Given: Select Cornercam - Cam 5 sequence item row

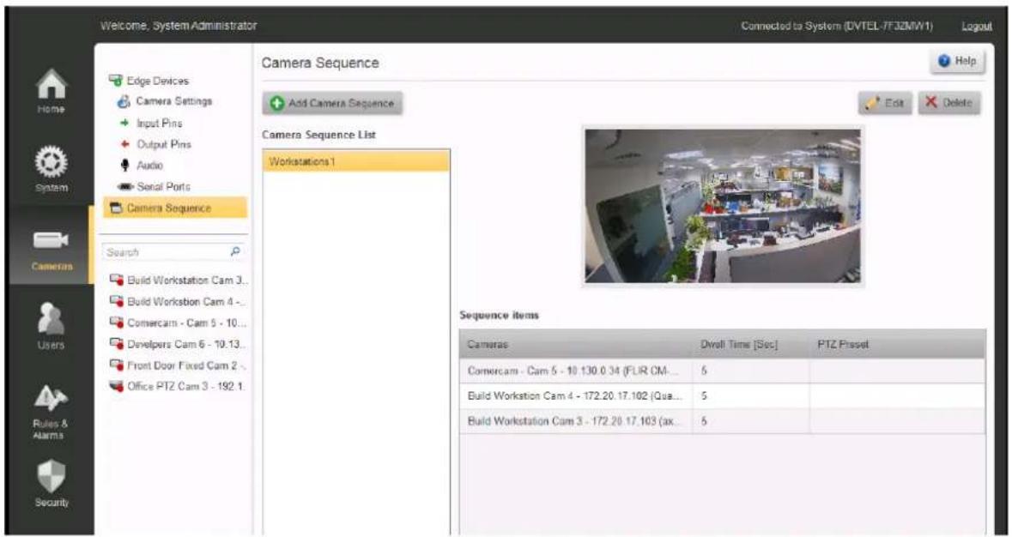Looking at the screenshot, I should (723, 371).
